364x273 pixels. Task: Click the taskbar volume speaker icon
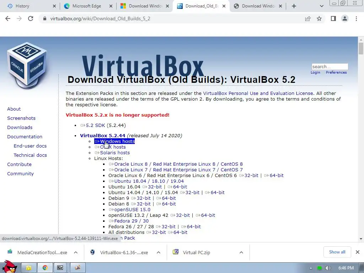coord(328,268)
